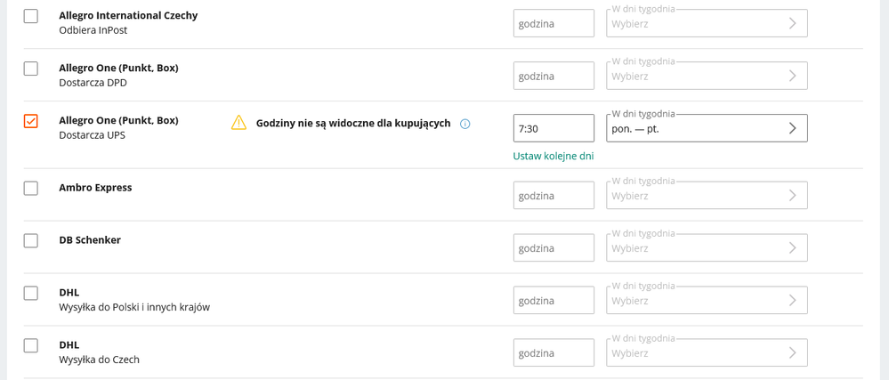Click hour field for DHL Polska row
This screenshot has height=380, width=889.
554,300
